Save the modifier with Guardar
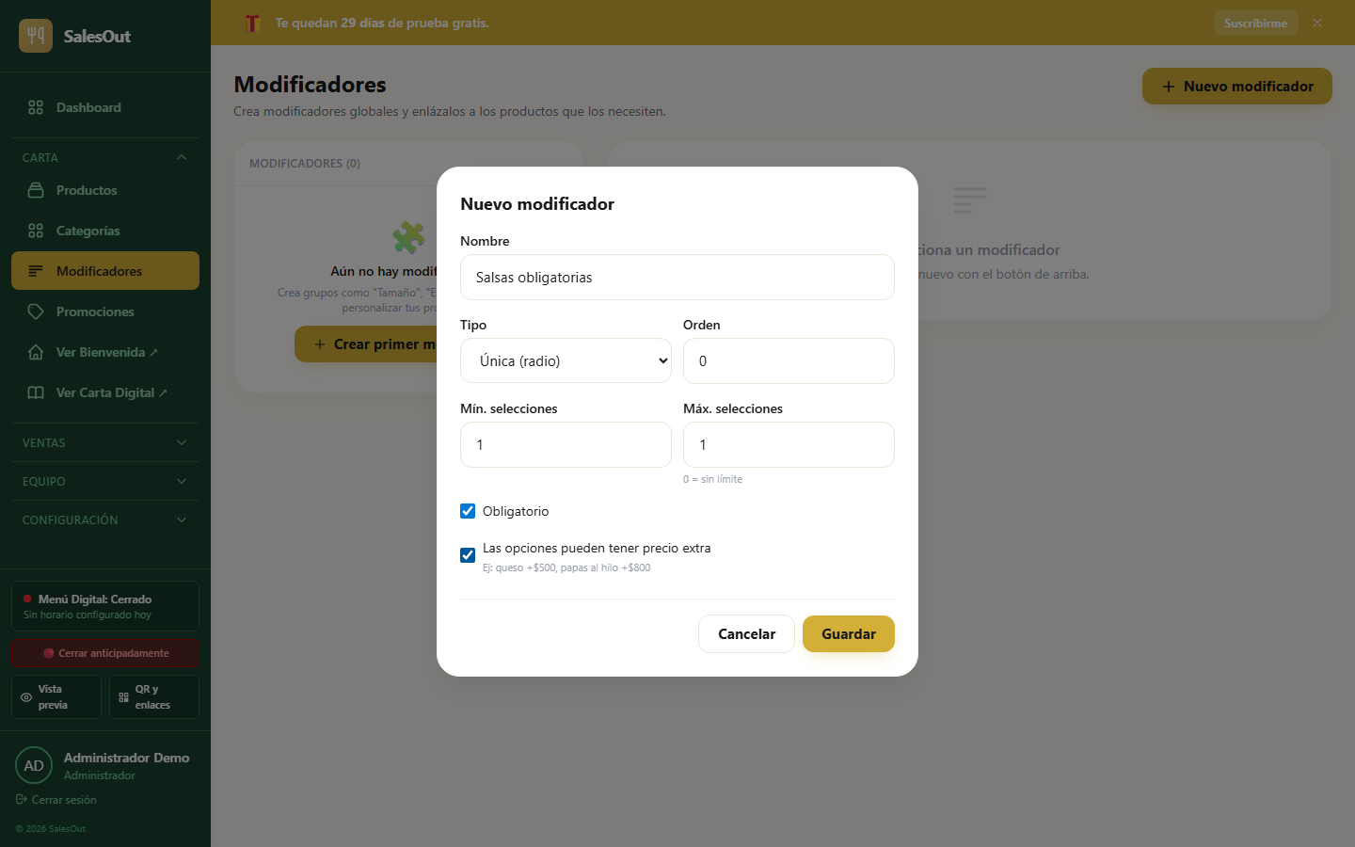 [x=849, y=633]
